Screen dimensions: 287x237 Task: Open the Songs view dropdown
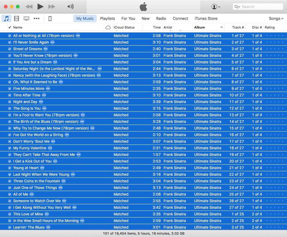[276, 19]
